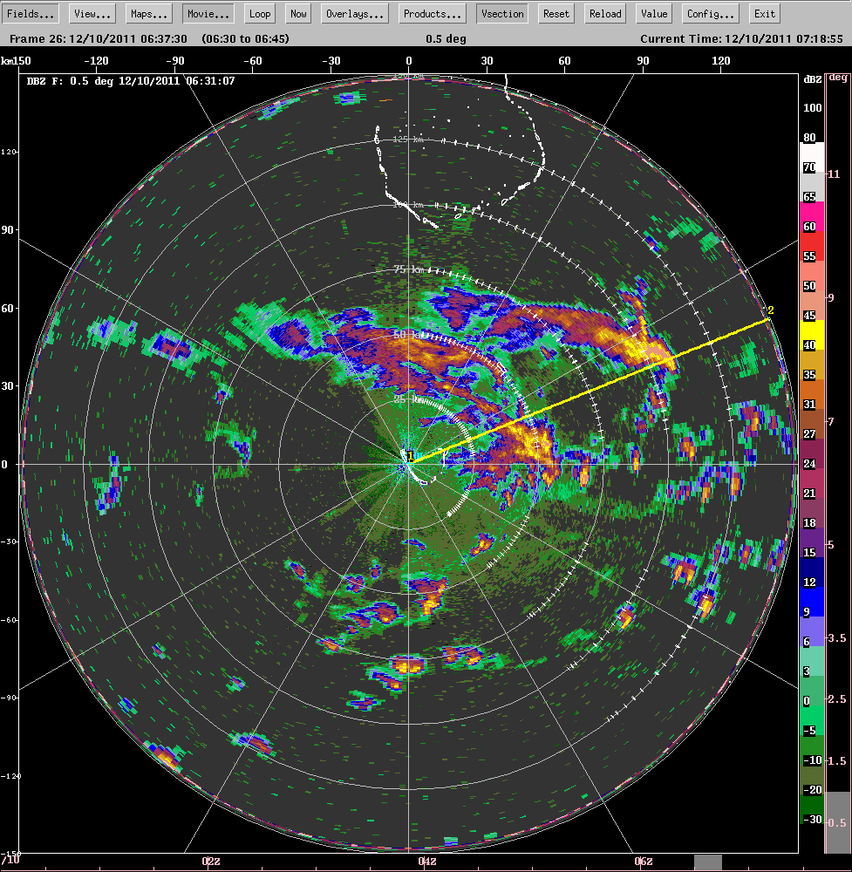Click the yellow 40–45 dBZ color band
Image resolution: width=852 pixels, height=872 pixels.
pyautogui.click(x=812, y=336)
